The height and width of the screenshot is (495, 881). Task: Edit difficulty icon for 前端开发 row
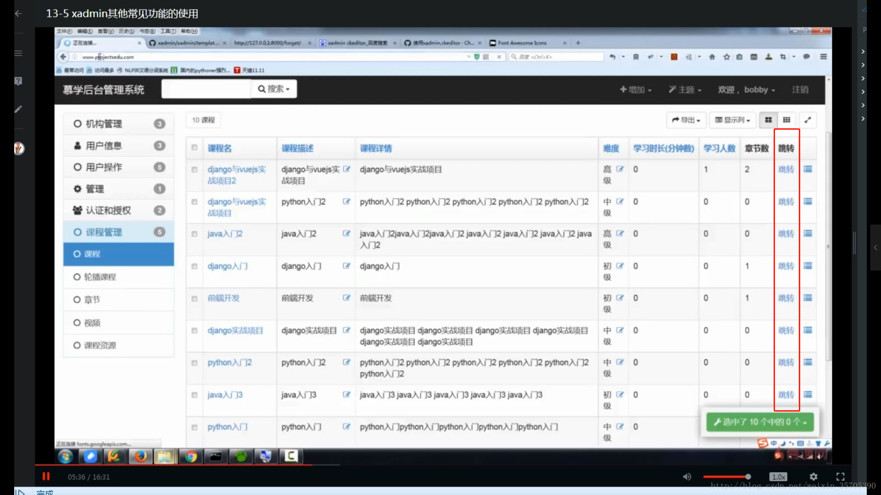coord(620,298)
